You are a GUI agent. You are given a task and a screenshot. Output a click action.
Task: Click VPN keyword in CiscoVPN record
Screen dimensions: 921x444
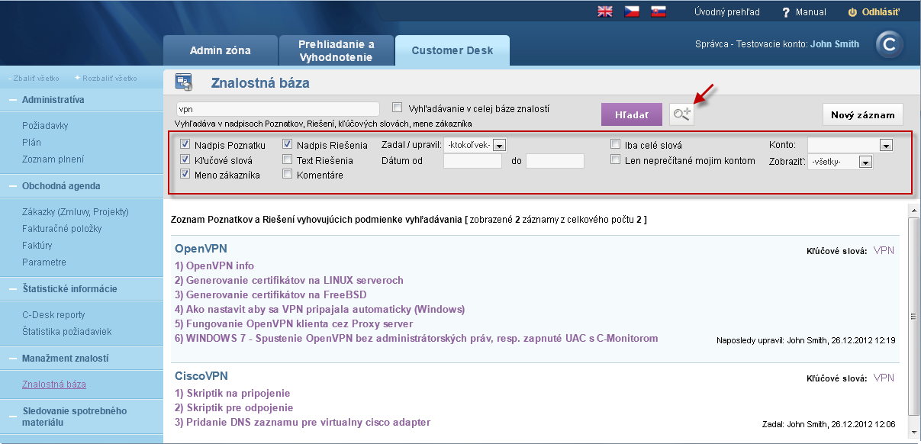click(x=884, y=378)
